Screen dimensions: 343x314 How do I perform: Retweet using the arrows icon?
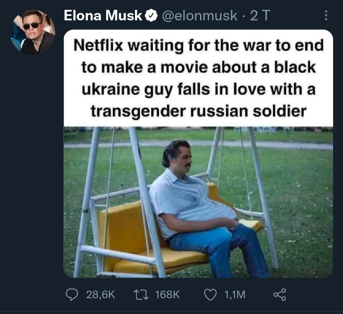point(141,295)
